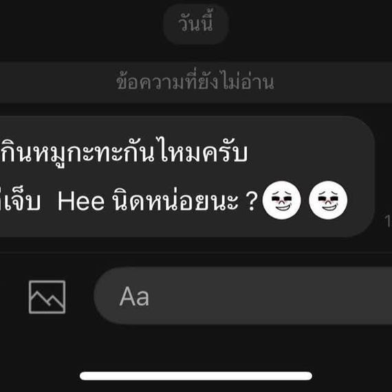Tap the dark area above the home bar
Screen dimensions: 392x392
click(x=196, y=349)
